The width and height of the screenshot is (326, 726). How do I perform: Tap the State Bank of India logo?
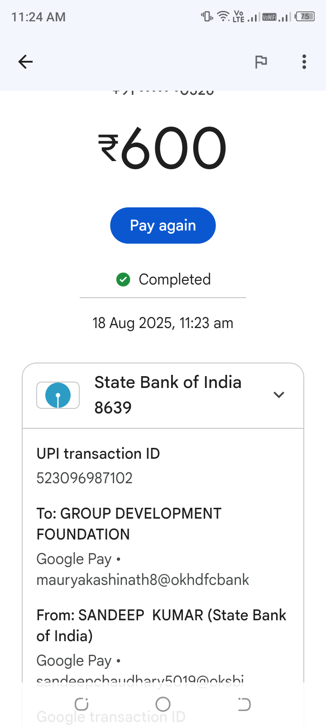point(58,395)
